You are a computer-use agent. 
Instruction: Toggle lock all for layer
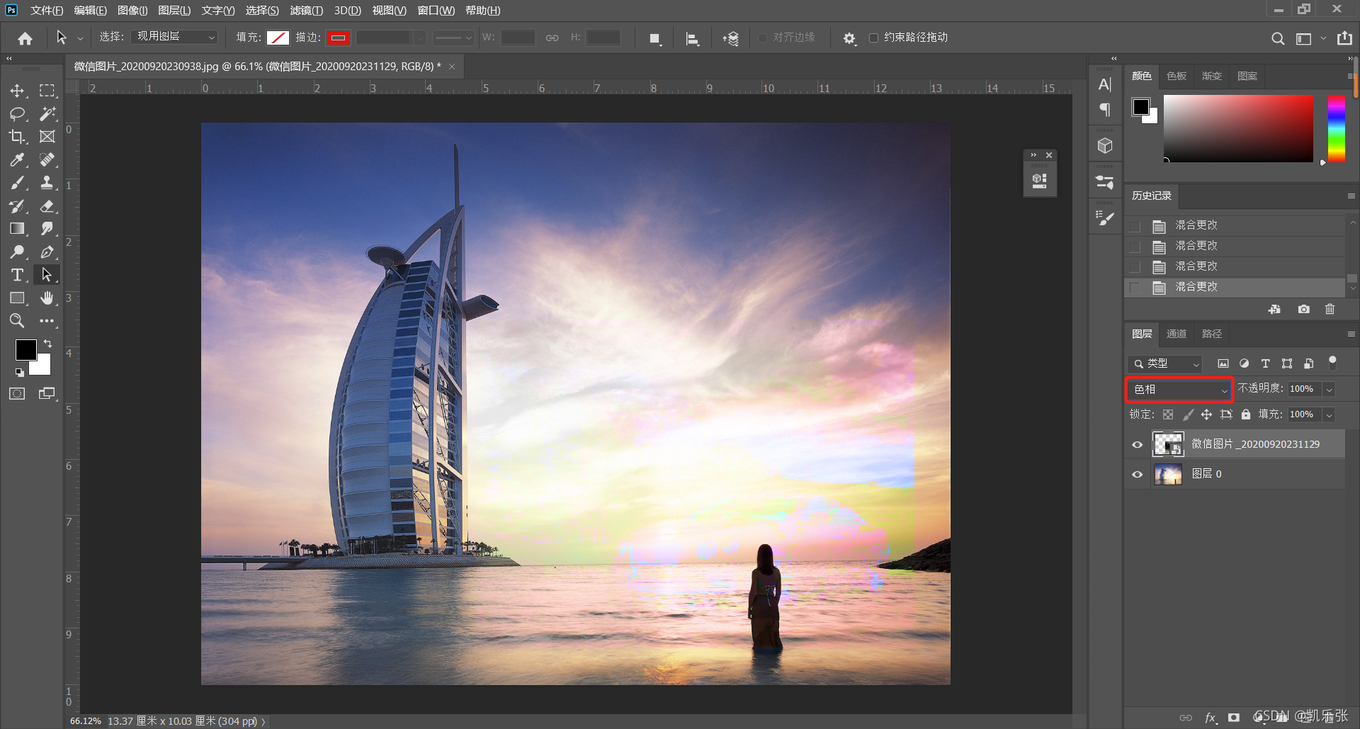1246,414
